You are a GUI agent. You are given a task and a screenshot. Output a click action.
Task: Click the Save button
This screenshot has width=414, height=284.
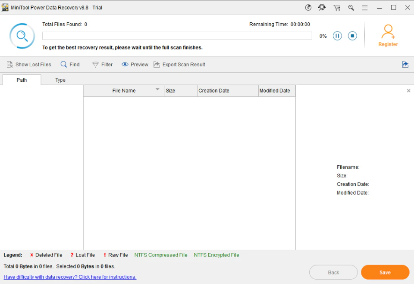(x=385, y=272)
